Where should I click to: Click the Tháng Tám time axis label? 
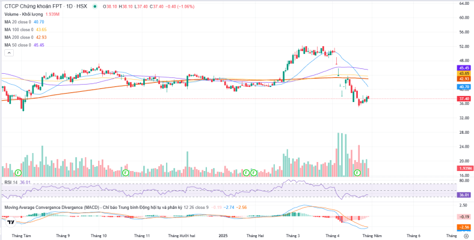pyautogui.click(x=21, y=235)
